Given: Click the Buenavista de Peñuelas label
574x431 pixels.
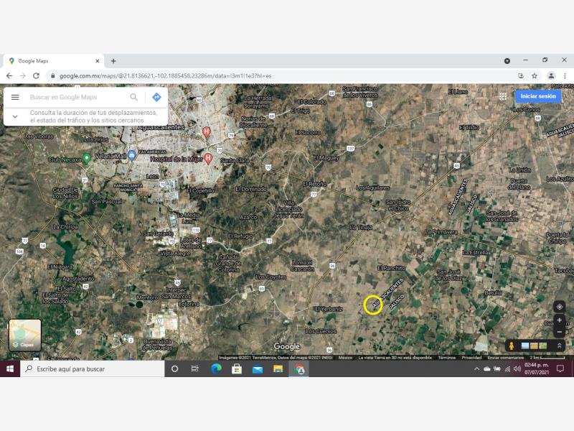Looking at the screenshot, I should pos(157,345).
